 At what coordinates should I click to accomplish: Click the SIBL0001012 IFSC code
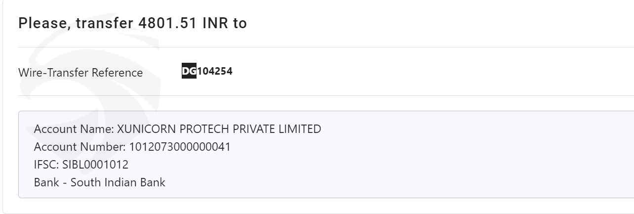pyautogui.click(x=95, y=165)
